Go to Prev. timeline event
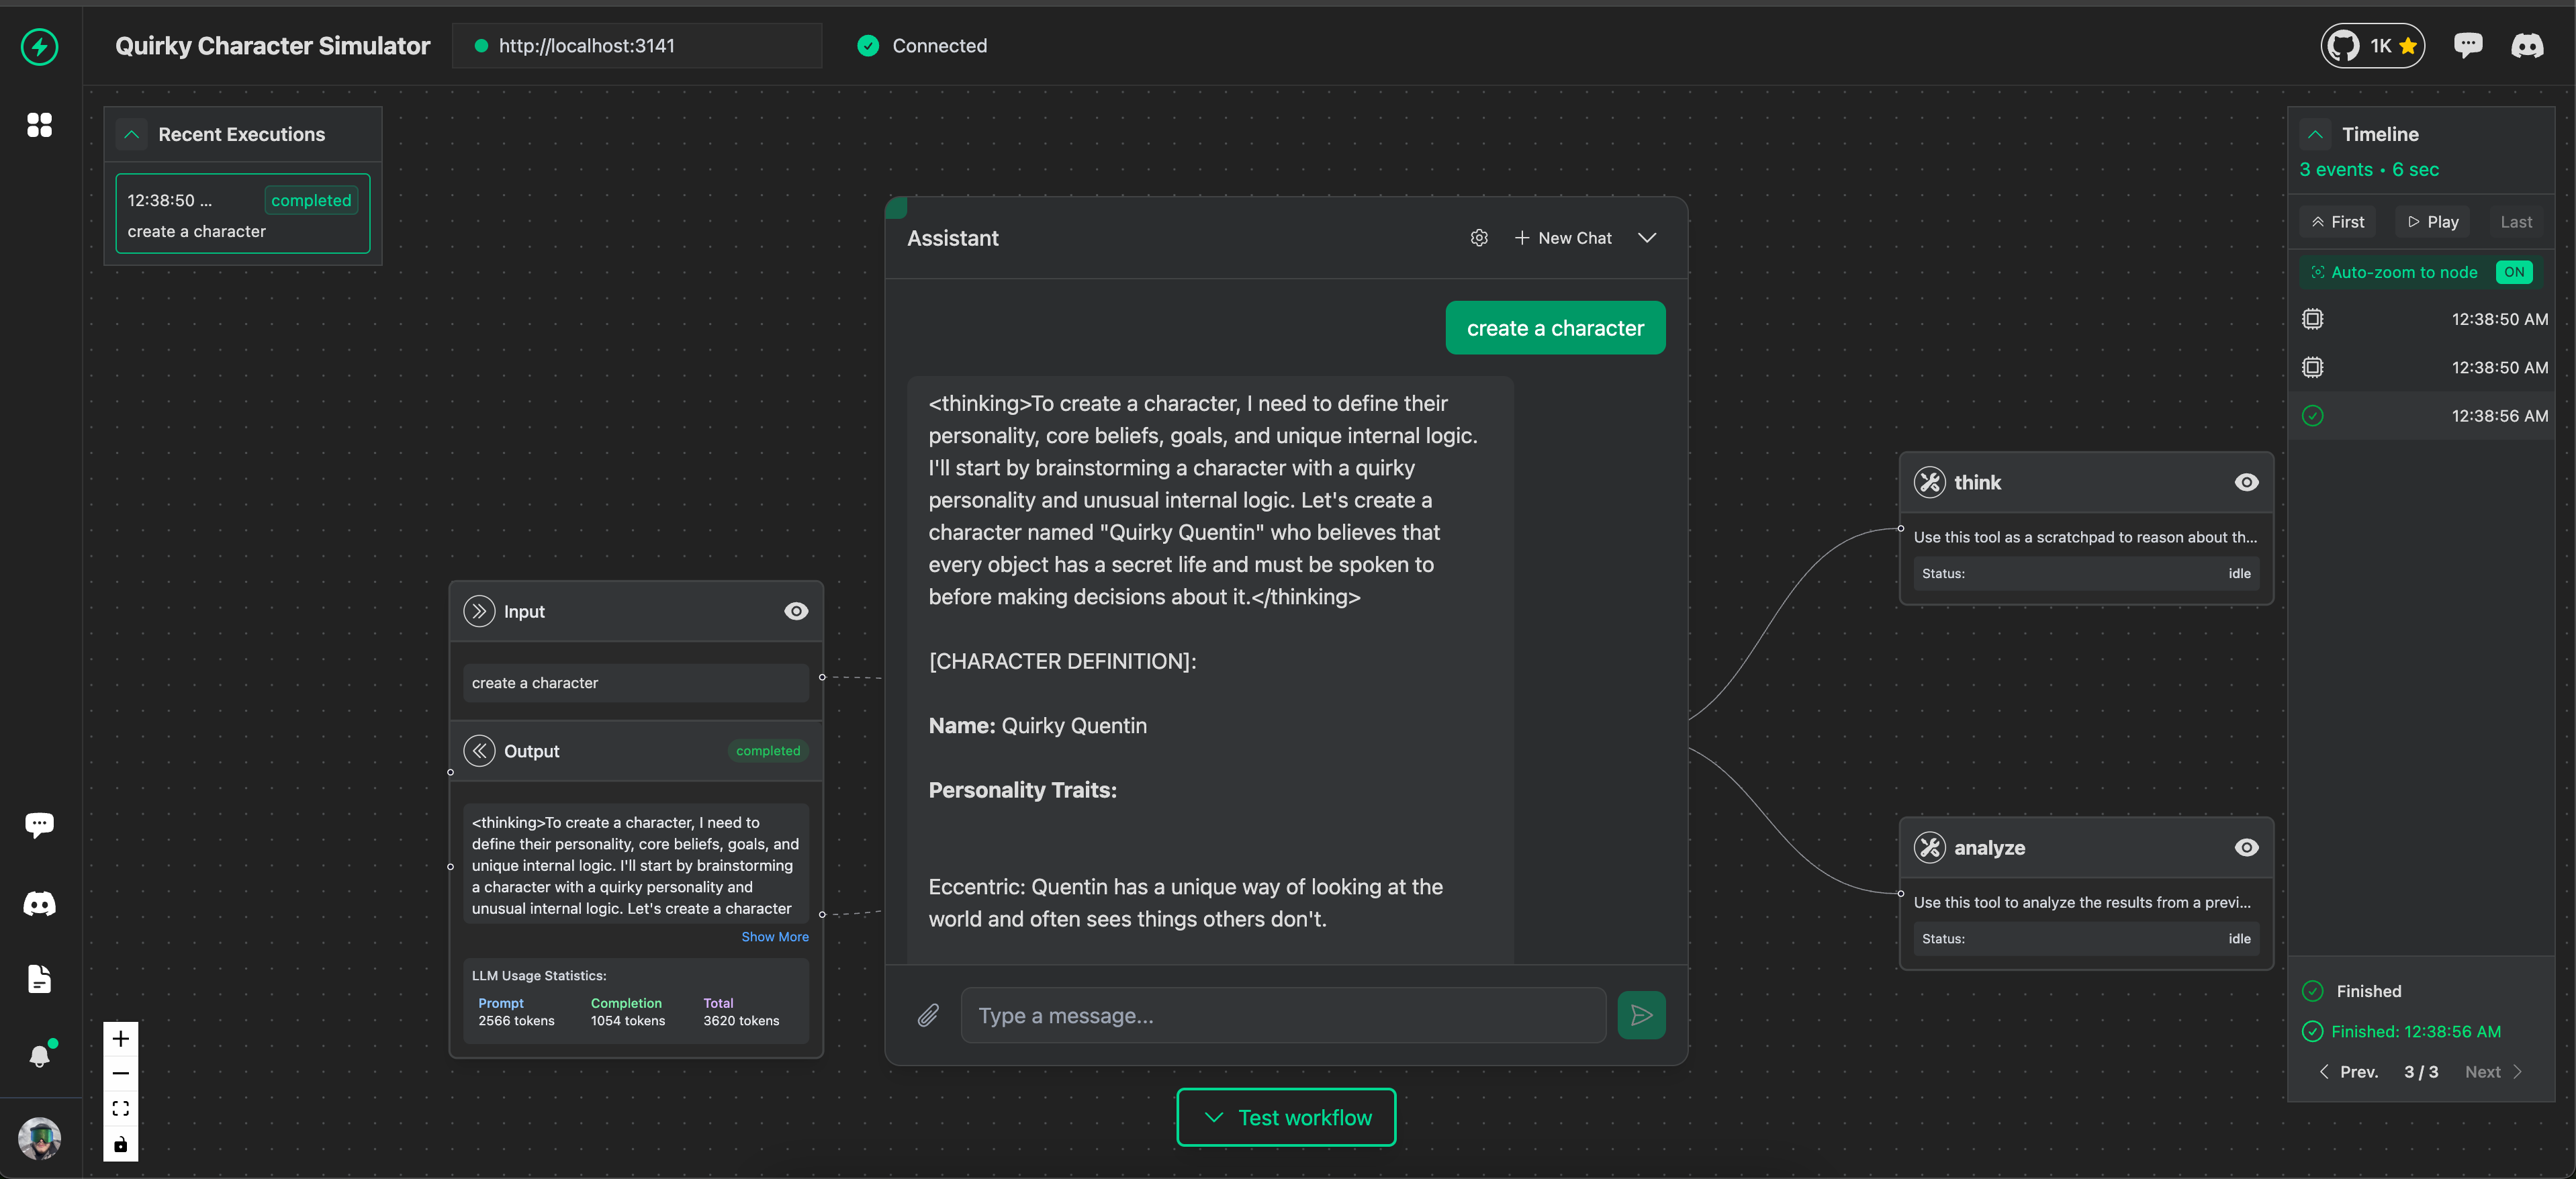The width and height of the screenshot is (2576, 1179). (x=2348, y=1071)
